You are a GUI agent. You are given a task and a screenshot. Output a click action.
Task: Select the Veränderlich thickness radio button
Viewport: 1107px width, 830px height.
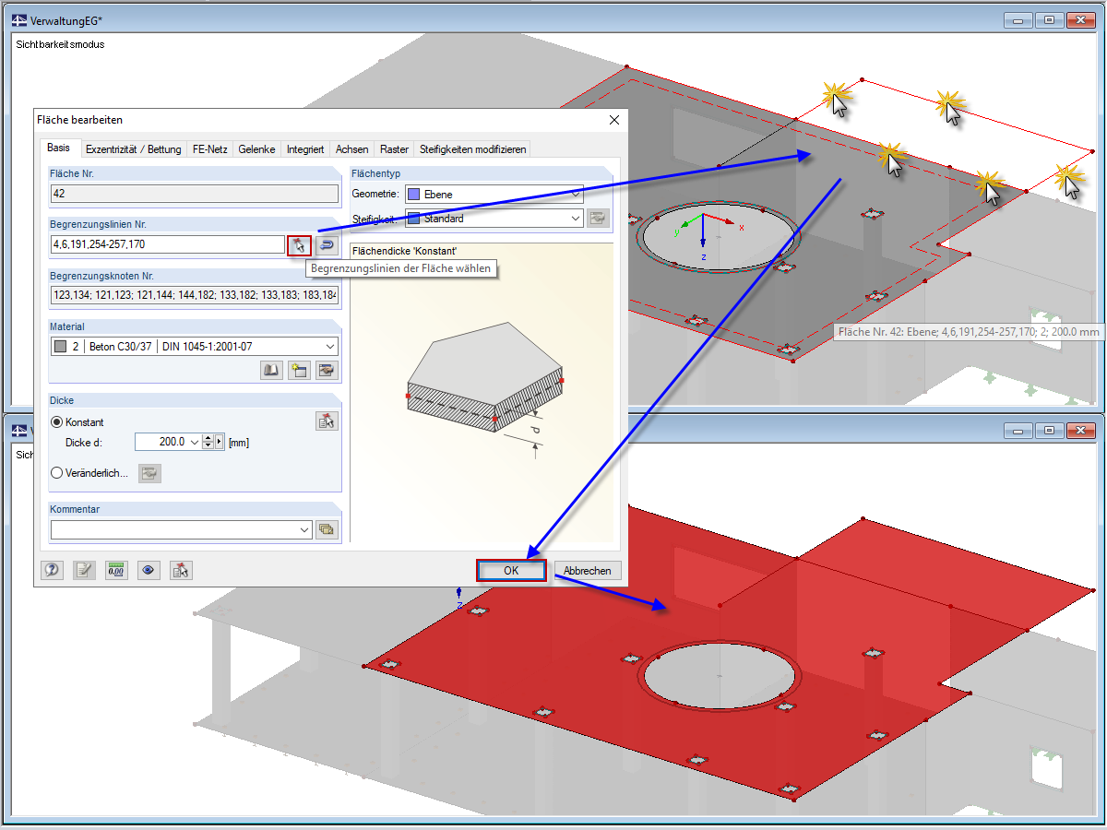click(x=57, y=473)
